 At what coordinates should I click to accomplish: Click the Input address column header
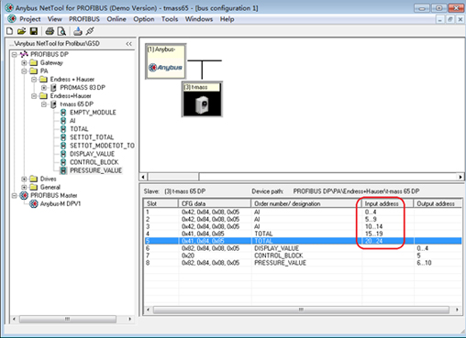(387, 203)
